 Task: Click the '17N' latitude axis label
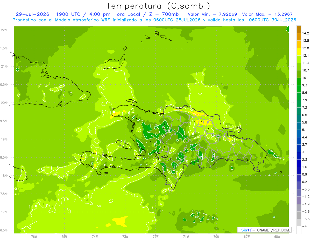[4, 212]
